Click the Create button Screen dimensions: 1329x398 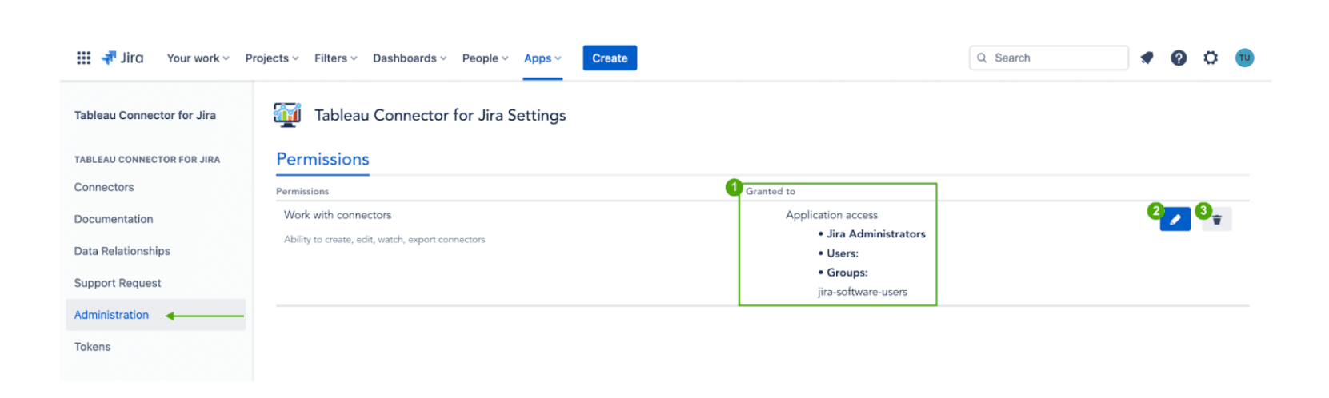pos(610,58)
